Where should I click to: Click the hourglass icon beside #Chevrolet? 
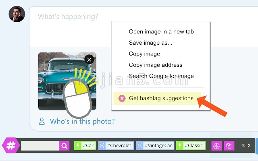[x=102, y=146]
